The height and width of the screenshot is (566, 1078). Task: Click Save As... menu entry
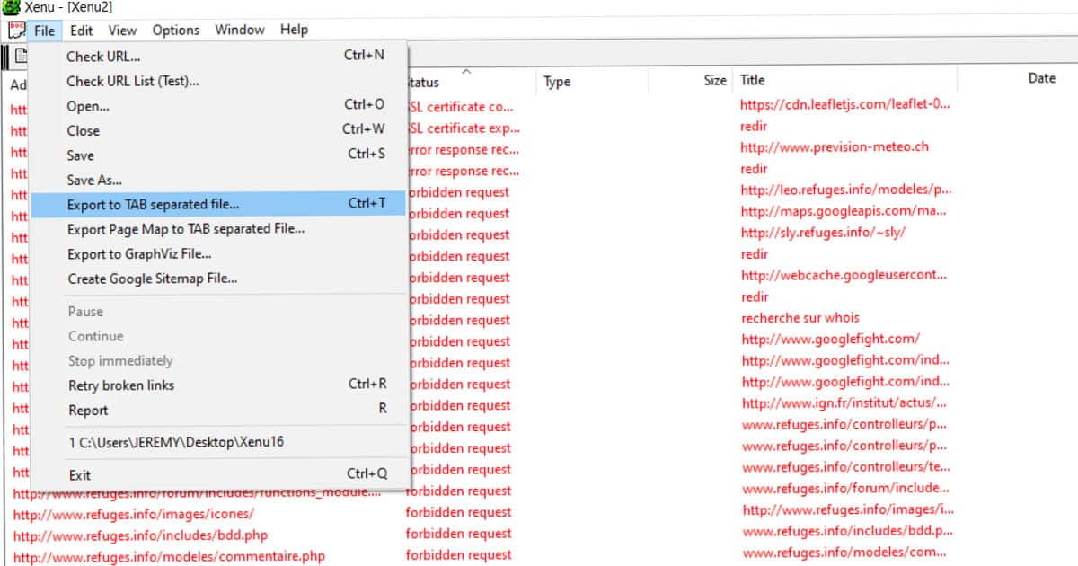tap(220, 180)
